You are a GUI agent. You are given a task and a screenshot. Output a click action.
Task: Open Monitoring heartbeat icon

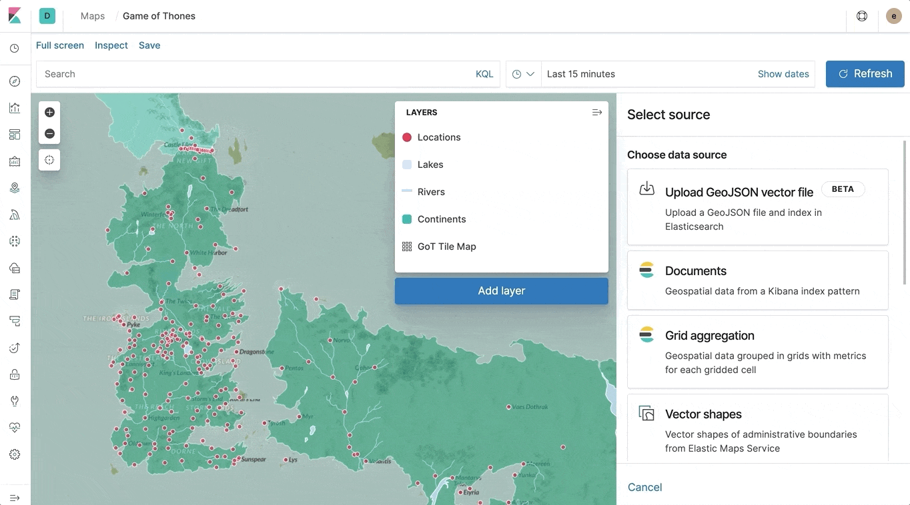15,428
